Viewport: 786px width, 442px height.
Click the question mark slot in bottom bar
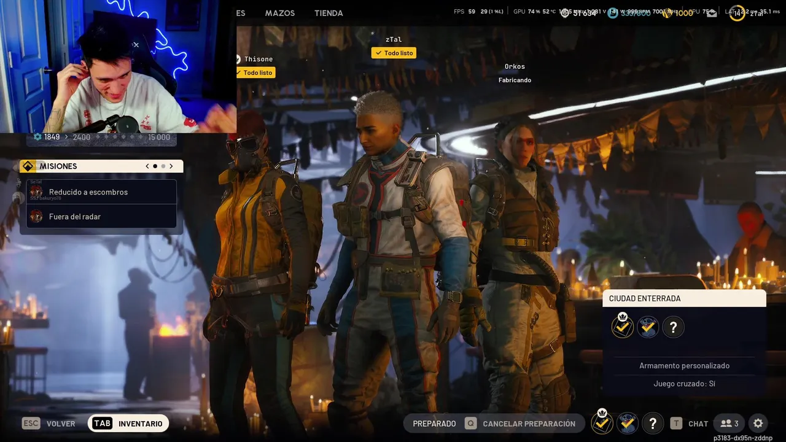click(653, 424)
